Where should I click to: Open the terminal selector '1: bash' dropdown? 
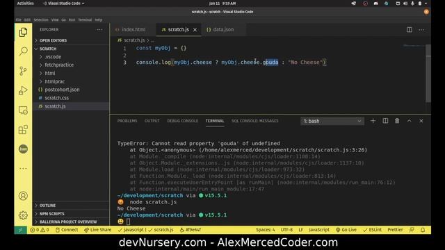[x=332, y=121]
